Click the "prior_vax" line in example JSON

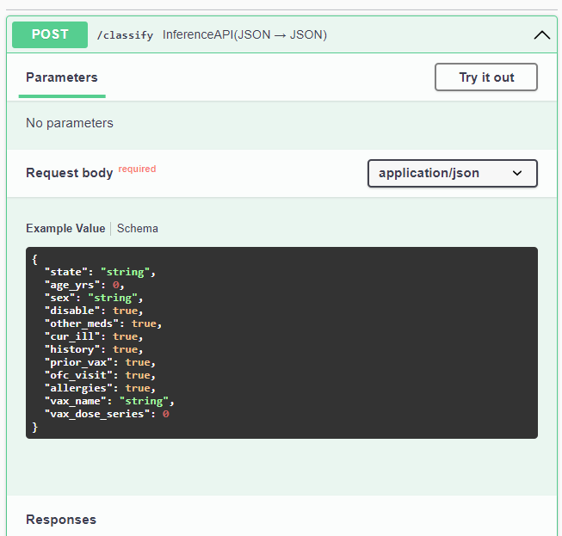coord(100,362)
